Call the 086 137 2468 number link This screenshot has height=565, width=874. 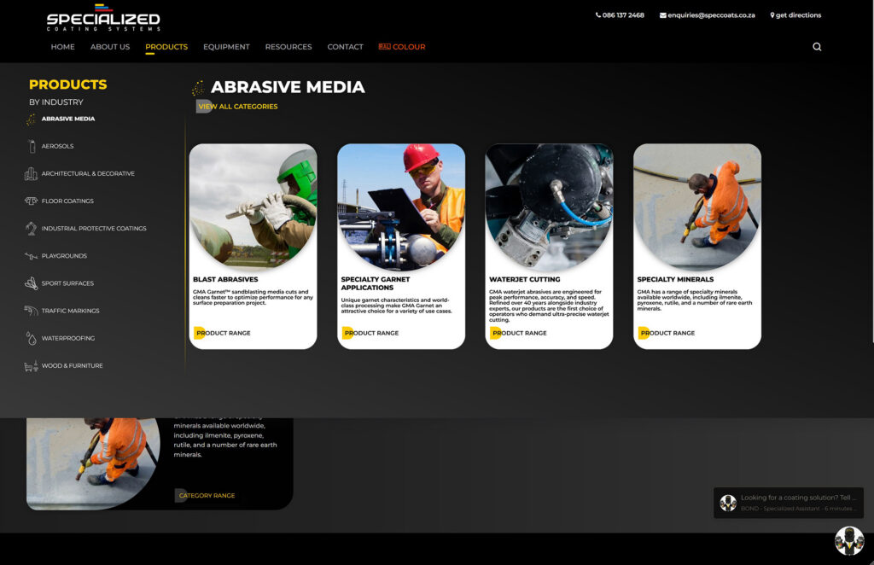(623, 15)
